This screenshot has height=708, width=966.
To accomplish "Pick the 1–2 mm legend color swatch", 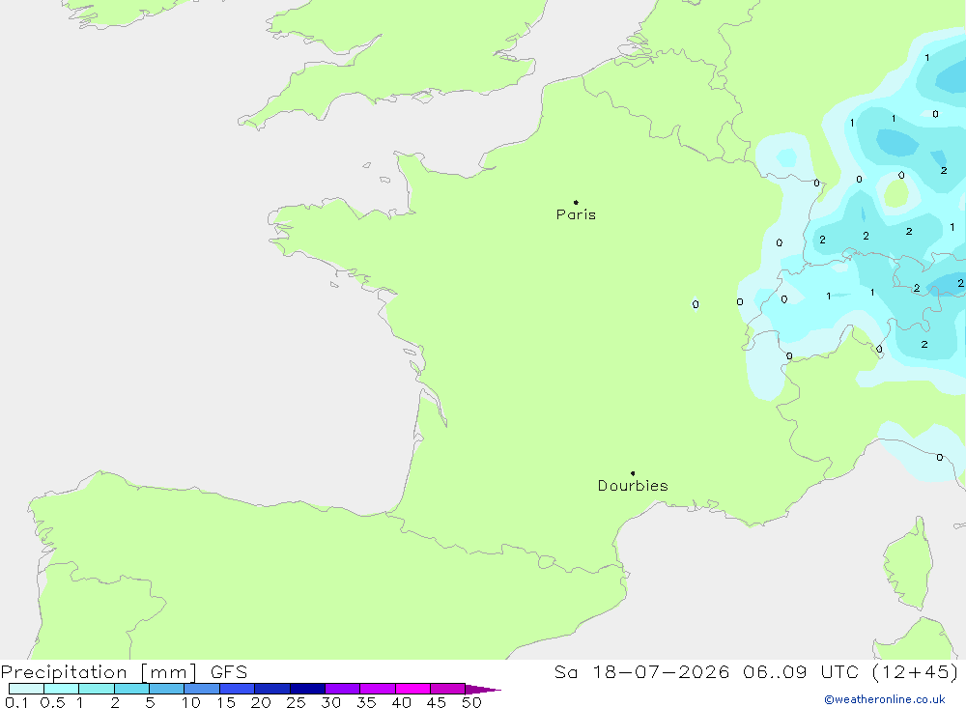I will [x=97, y=689].
